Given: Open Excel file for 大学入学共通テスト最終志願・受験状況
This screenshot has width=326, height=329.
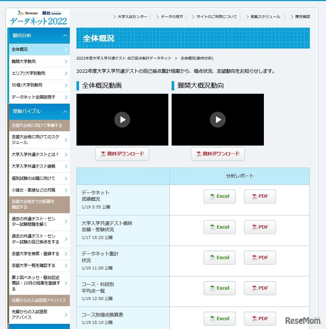Looking at the screenshot, I should [x=219, y=227].
